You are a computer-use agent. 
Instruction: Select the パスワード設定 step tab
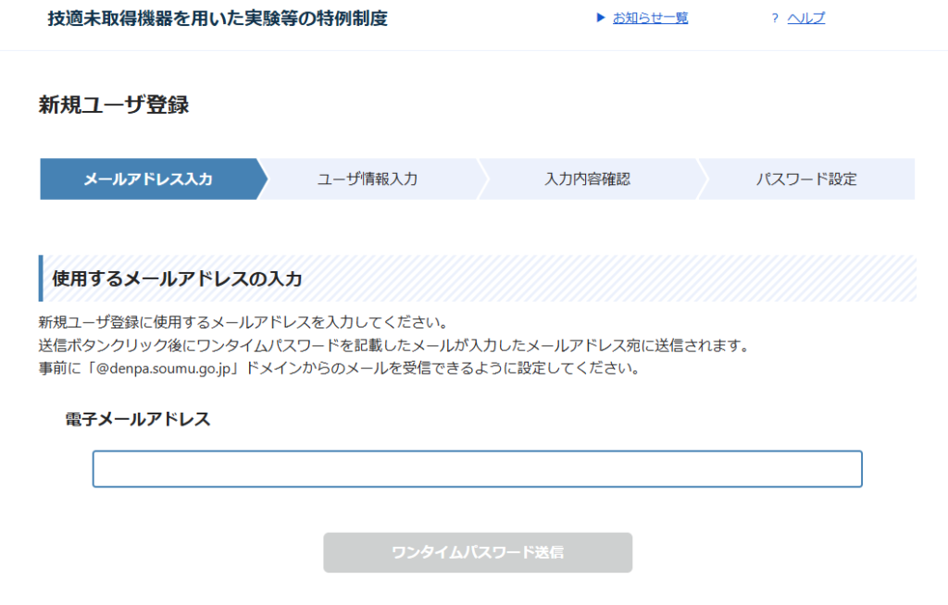(807, 179)
